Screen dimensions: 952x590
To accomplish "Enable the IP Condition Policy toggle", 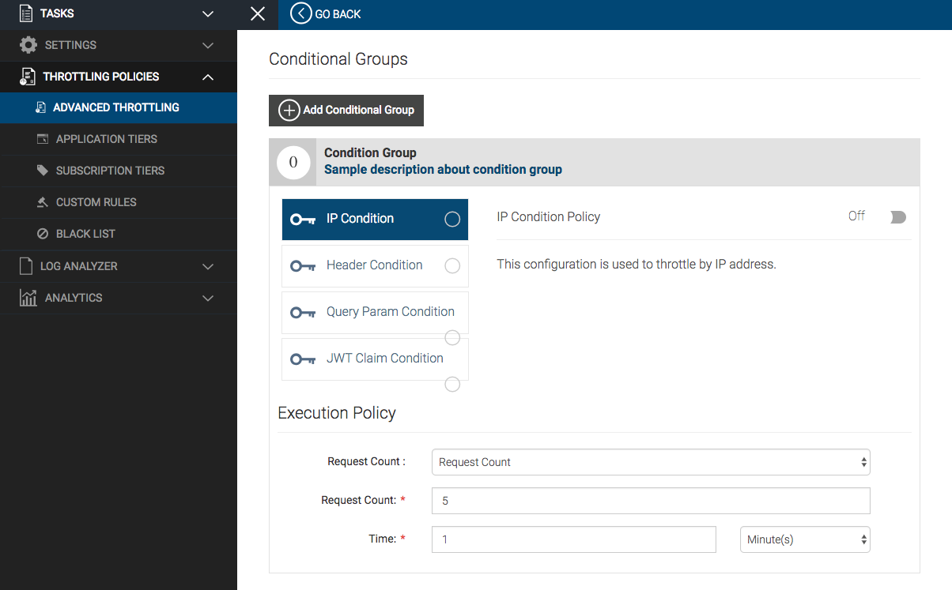I will [x=897, y=216].
